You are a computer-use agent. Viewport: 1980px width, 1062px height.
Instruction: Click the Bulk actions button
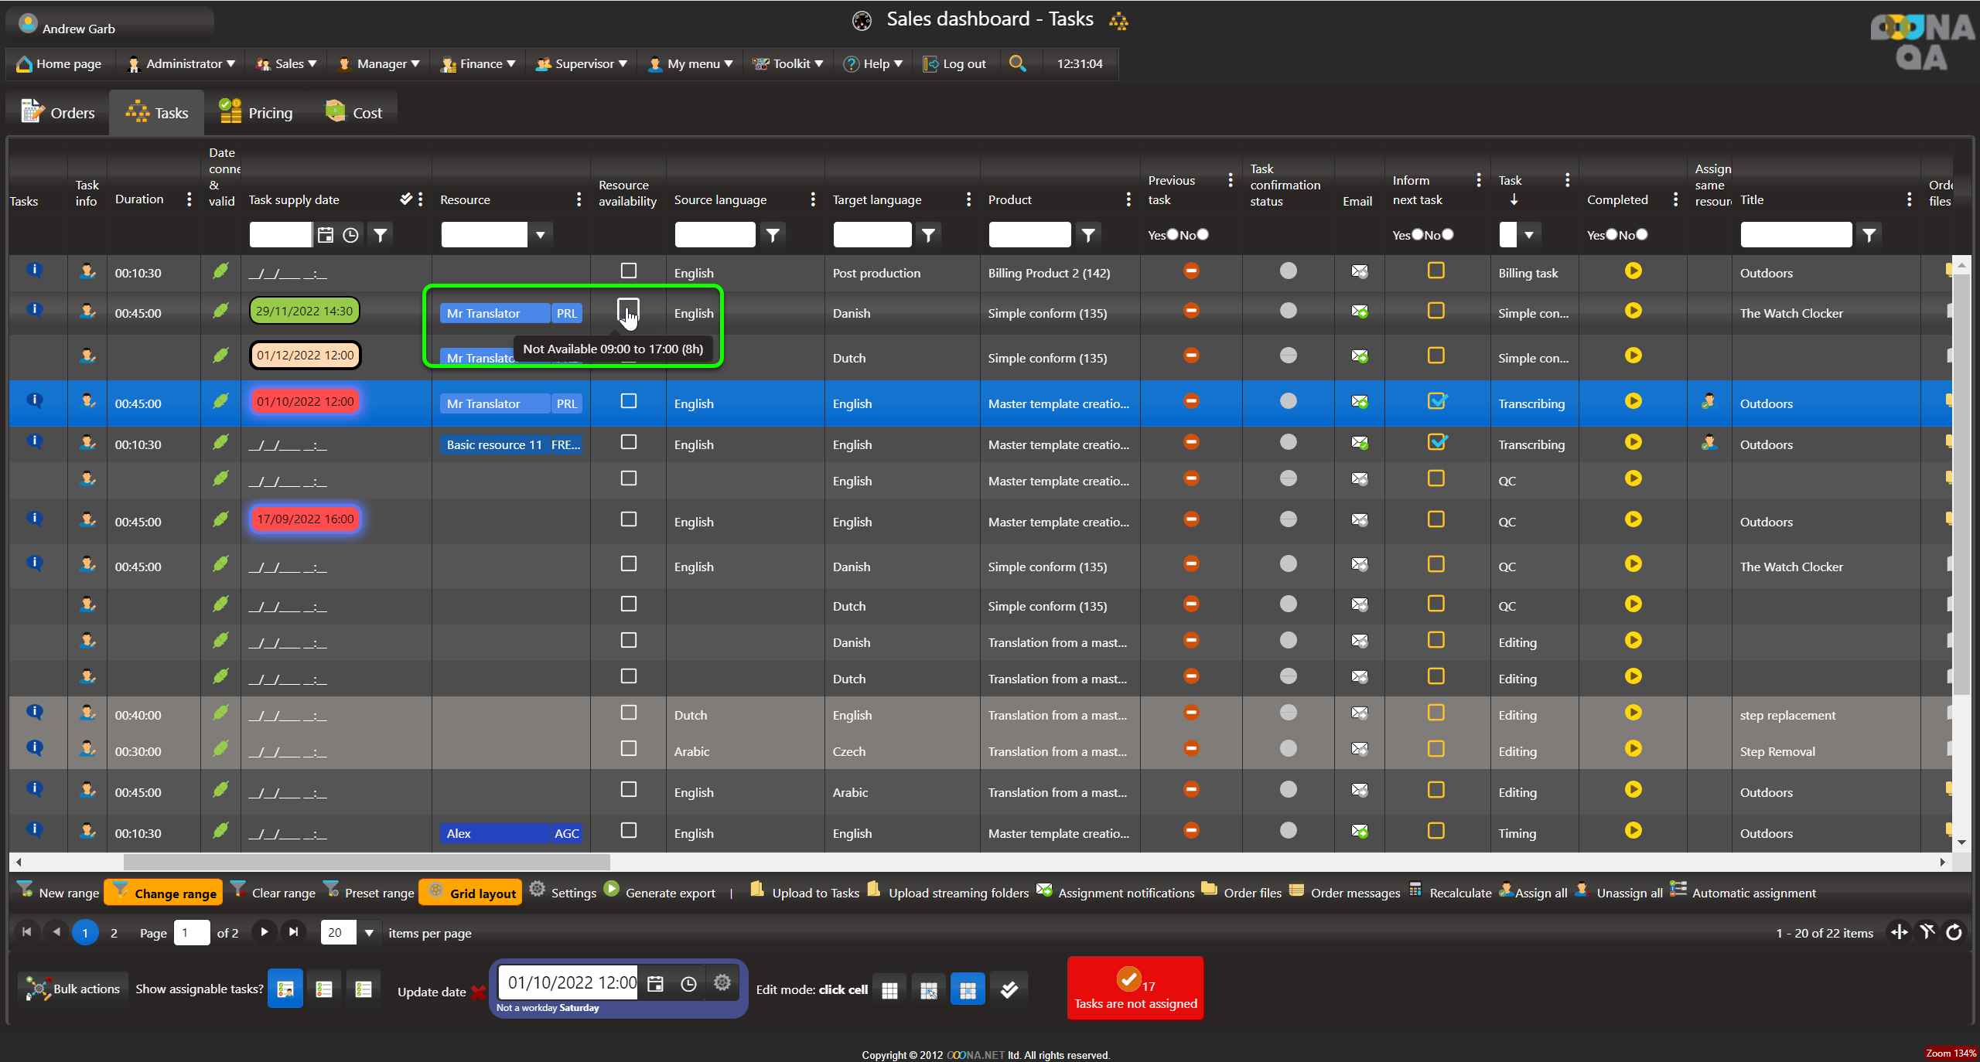pos(73,989)
